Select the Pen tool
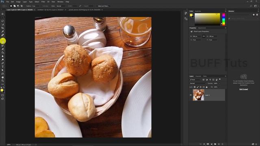This screenshot has width=260, height=146. (2, 63)
